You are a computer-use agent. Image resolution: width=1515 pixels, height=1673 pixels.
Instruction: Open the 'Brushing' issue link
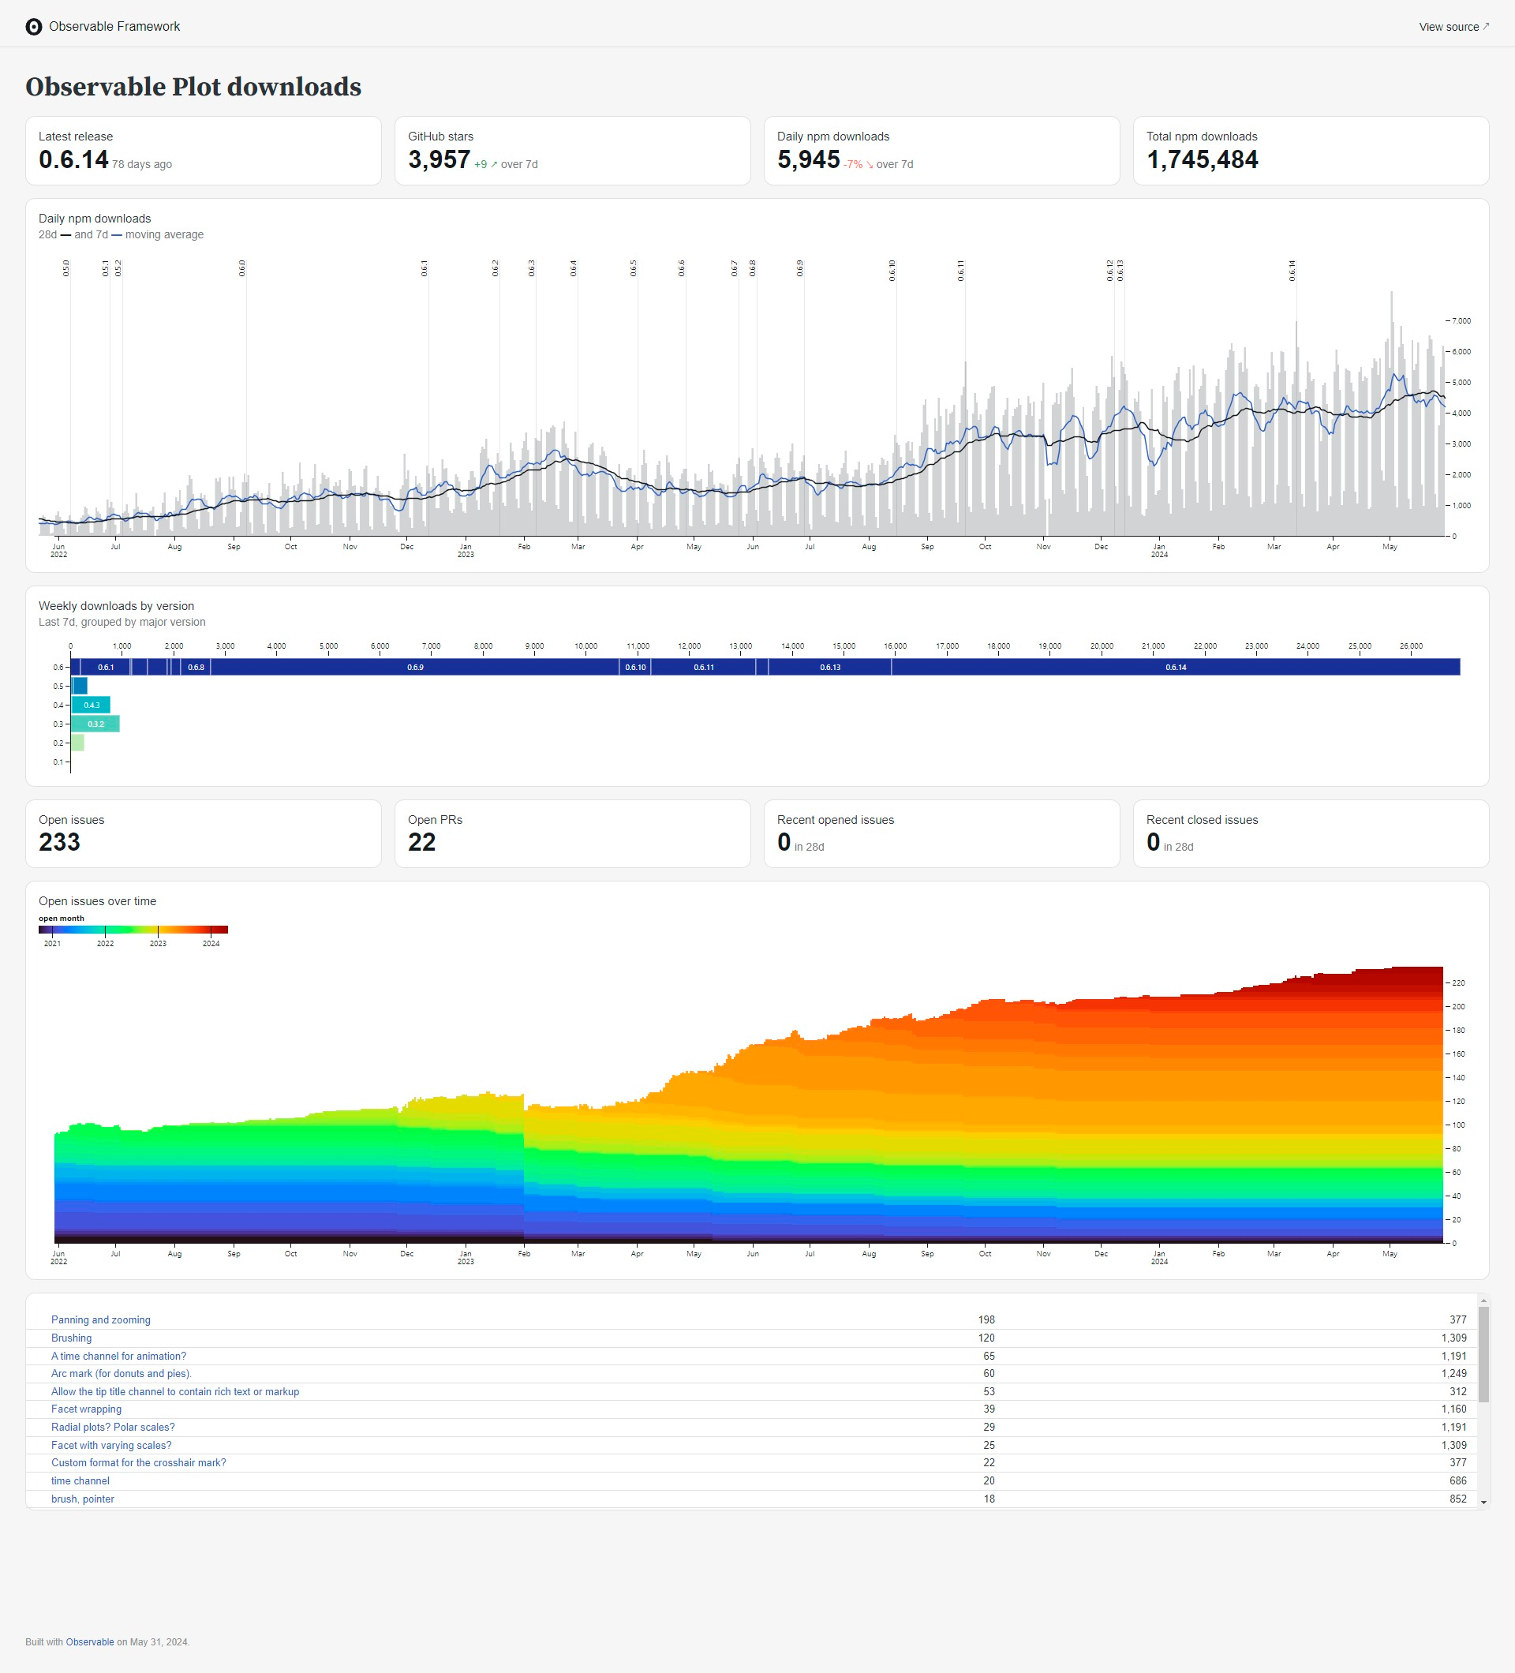click(71, 1338)
